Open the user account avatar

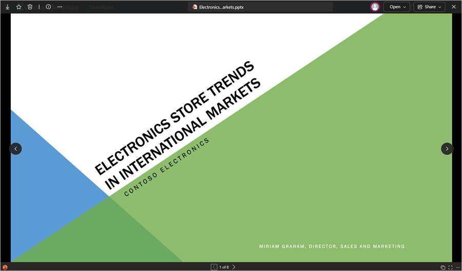pyautogui.click(x=375, y=7)
